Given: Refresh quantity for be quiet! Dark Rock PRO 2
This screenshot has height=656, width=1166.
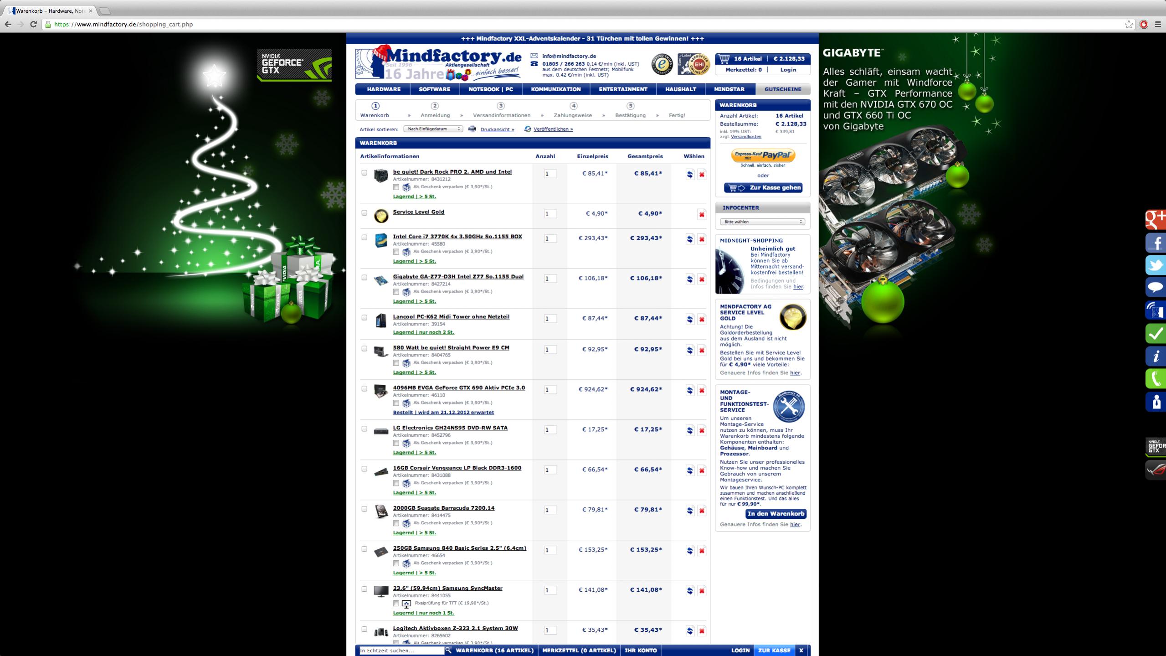Looking at the screenshot, I should pyautogui.click(x=690, y=174).
